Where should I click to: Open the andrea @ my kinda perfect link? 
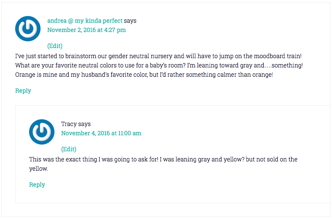click(85, 21)
